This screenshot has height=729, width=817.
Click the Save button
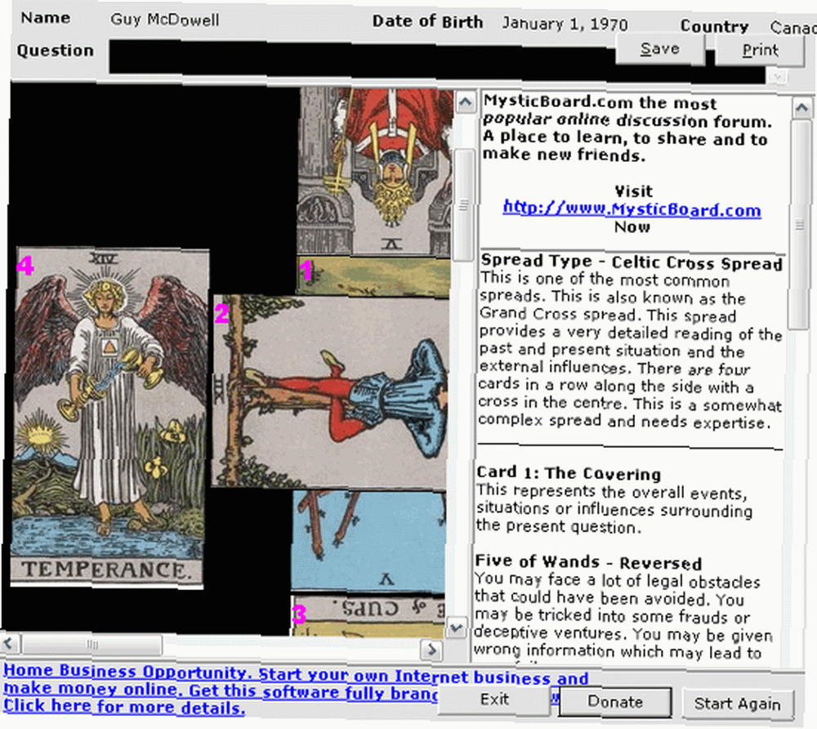pyautogui.click(x=659, y=50)
